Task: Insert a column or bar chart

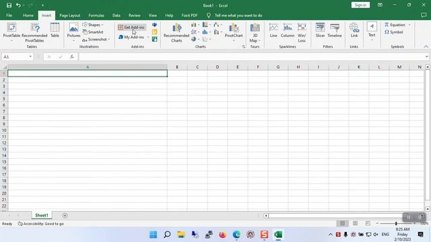Action: [195, 25]
